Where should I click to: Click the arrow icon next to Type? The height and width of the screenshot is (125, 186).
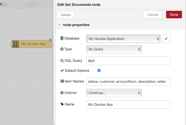pos(62,49)
